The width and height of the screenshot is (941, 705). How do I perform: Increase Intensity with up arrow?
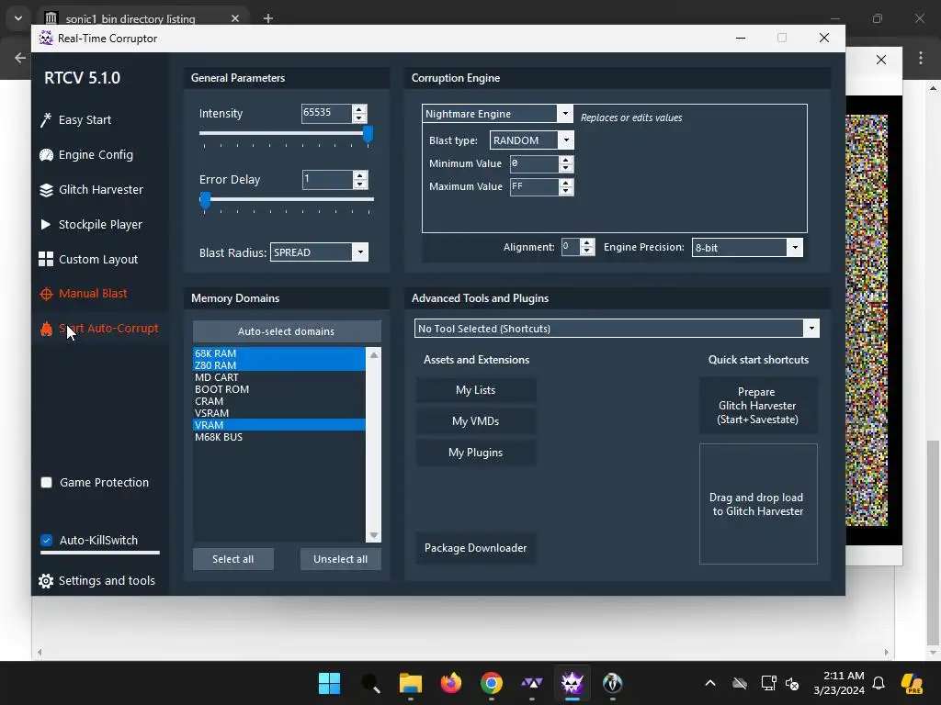point(359,109)
